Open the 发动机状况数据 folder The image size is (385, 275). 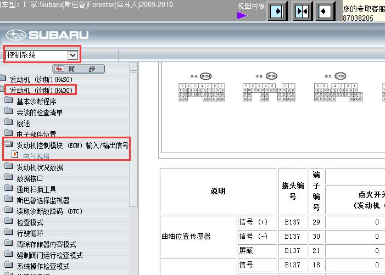pyautogui.click(x=40, y=167)
